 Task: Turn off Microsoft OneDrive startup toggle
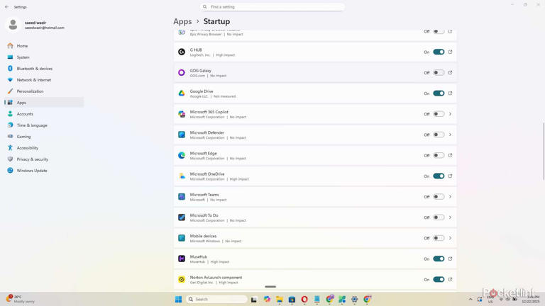(439, 176)
